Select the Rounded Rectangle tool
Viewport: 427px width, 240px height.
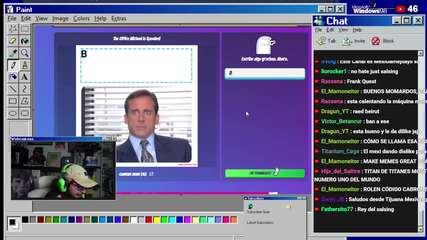25,113
